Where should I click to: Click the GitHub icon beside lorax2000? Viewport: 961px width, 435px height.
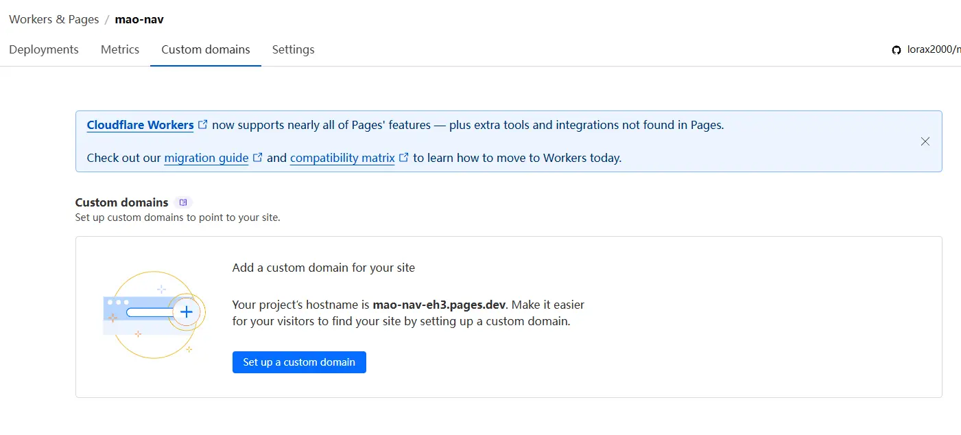(896, 50)
